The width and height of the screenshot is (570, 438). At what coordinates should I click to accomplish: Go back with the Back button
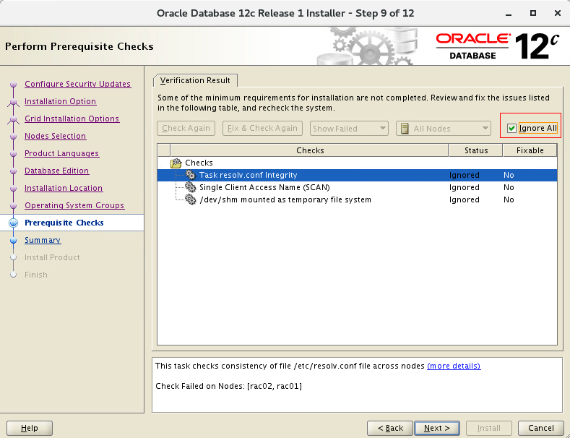390,428
